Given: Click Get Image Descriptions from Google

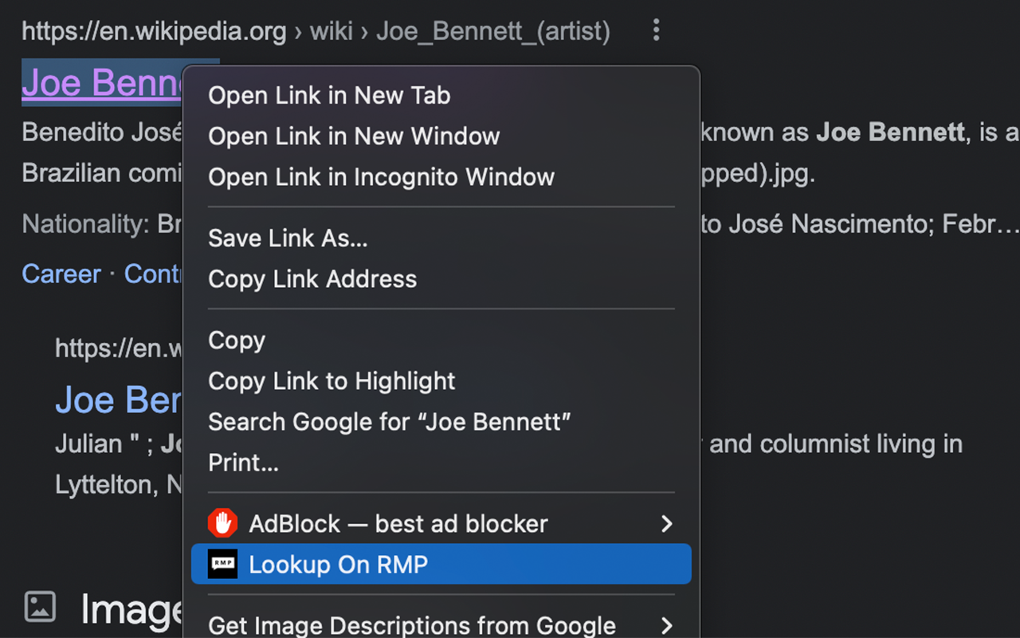Looking at the screenshot, I should [x=411, y=625].
